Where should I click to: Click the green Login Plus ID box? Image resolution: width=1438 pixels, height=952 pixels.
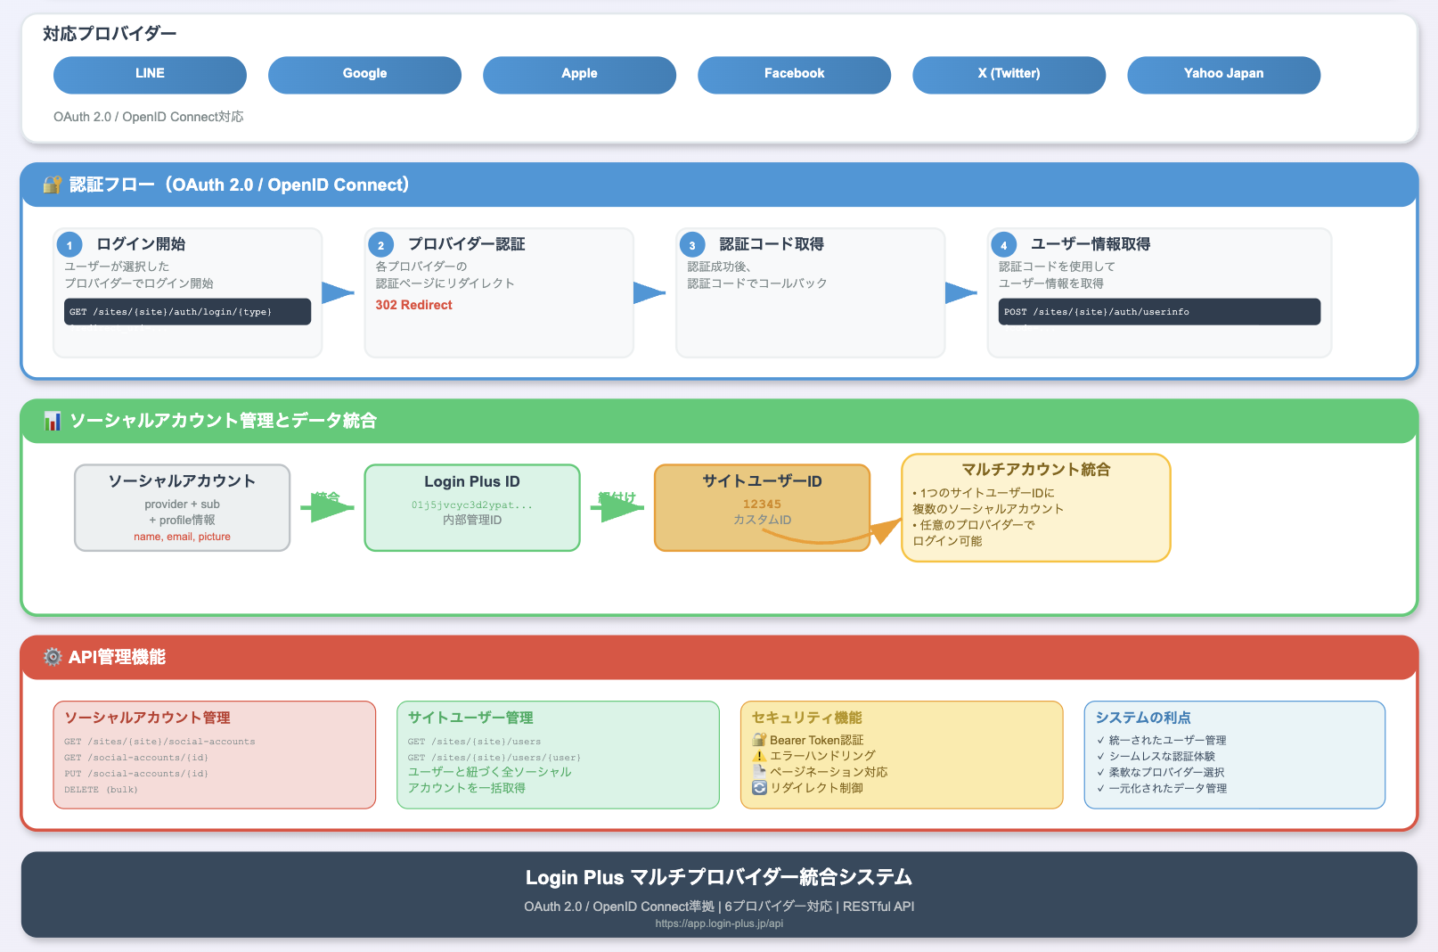click(x=472, y=507)
